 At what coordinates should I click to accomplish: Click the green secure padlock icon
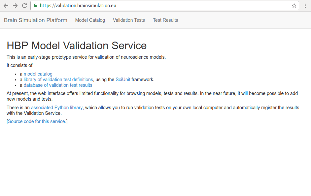pyautogui.click(x=36, y=6)
